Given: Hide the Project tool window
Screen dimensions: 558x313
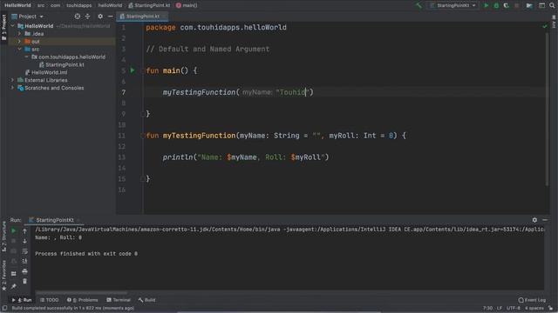Looking at the screenshot, I should (x=111, y=17).
